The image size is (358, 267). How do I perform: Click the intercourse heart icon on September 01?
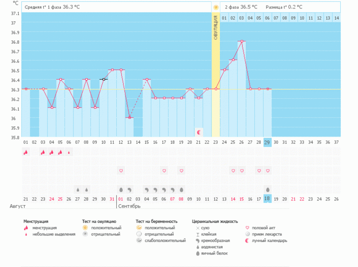(121, 171)
